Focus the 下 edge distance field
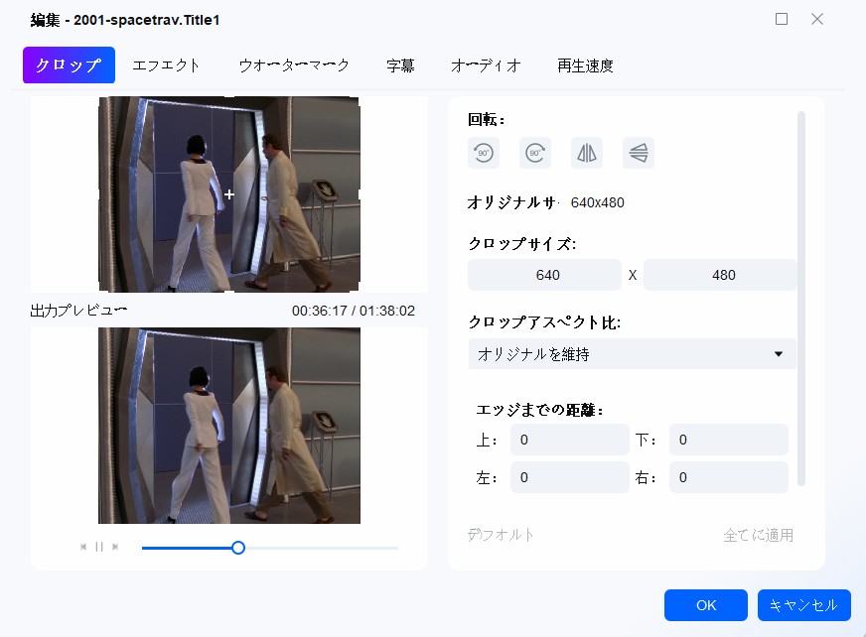Screen dimensions: 866x637 pos(729,440)
